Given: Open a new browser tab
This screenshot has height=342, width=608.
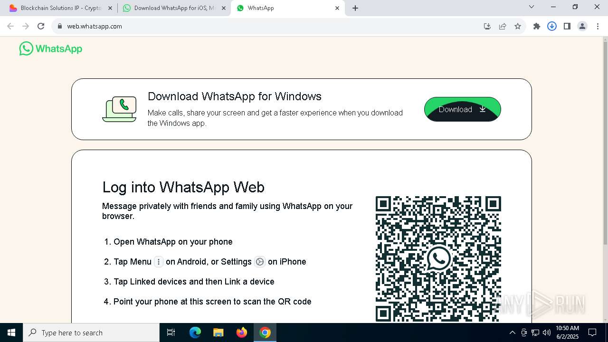Looking at the screenshot, I should [x=355, y=8].
